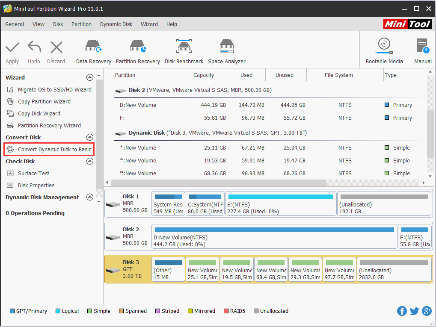Select the 25.11 GB New Volume row
The image size is (436, 327).
click(270, 148)
